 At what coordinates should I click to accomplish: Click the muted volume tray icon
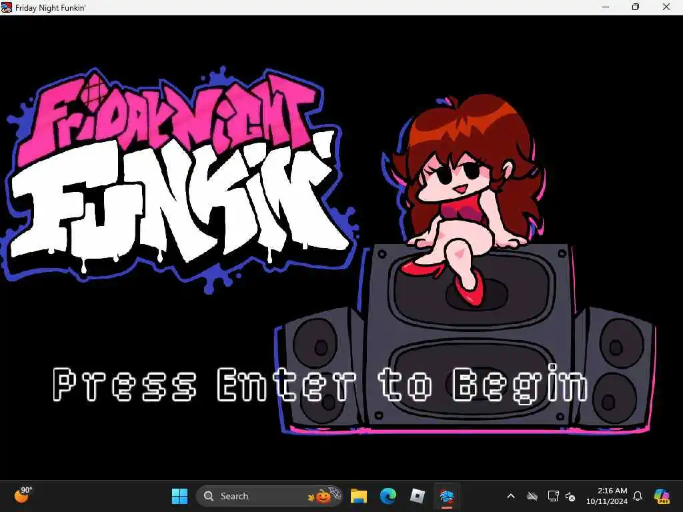click(570, 496)
